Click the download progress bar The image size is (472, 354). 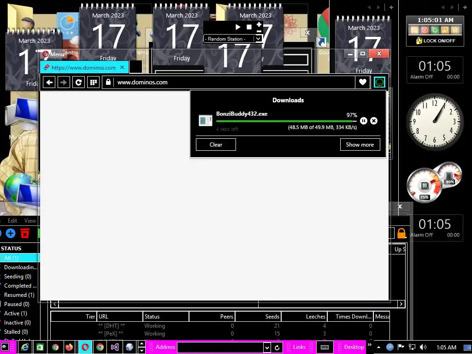coord(286,121)
